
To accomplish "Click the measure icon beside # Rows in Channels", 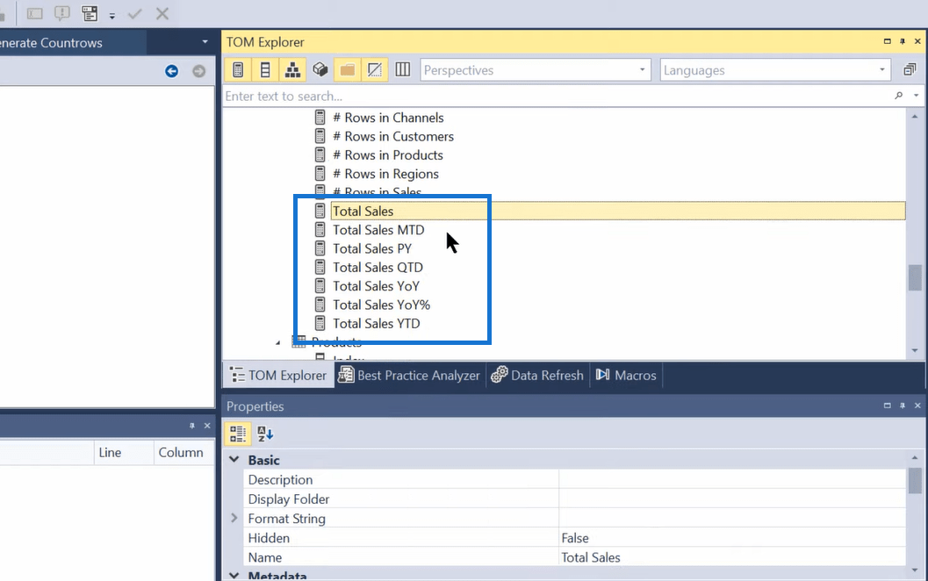I will (320, 117).
